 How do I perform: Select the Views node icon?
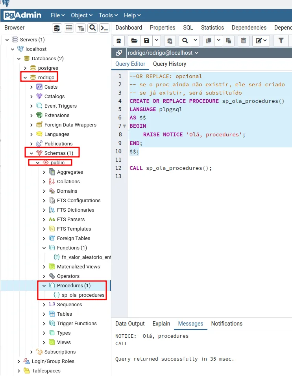pyautogui.click(x=52, y=342)
